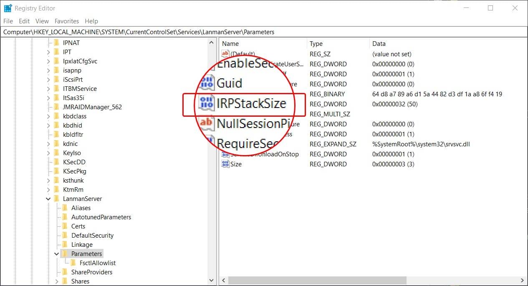Open the Edit menu
The image size is (528, 286).
pos(24,21)
